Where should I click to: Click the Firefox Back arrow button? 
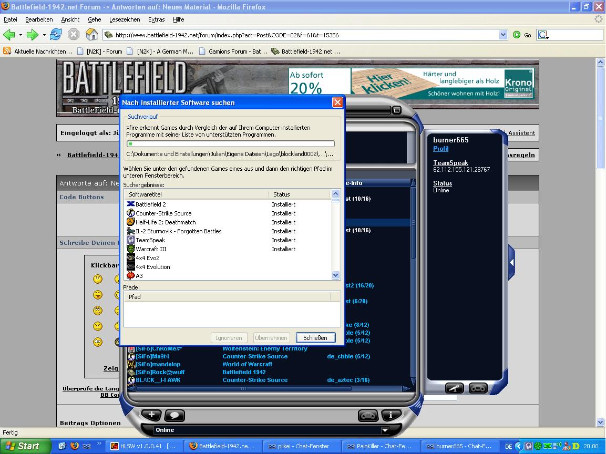coord(9,35)
